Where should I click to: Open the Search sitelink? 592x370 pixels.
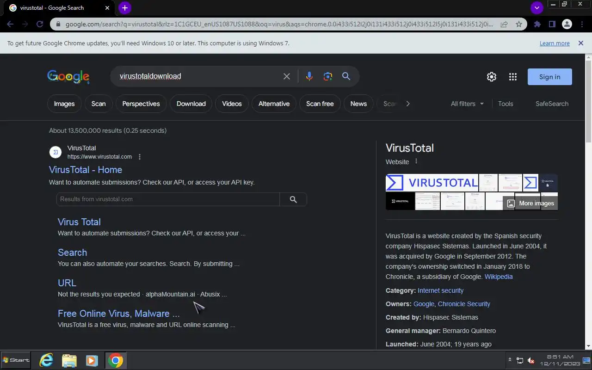72,253
